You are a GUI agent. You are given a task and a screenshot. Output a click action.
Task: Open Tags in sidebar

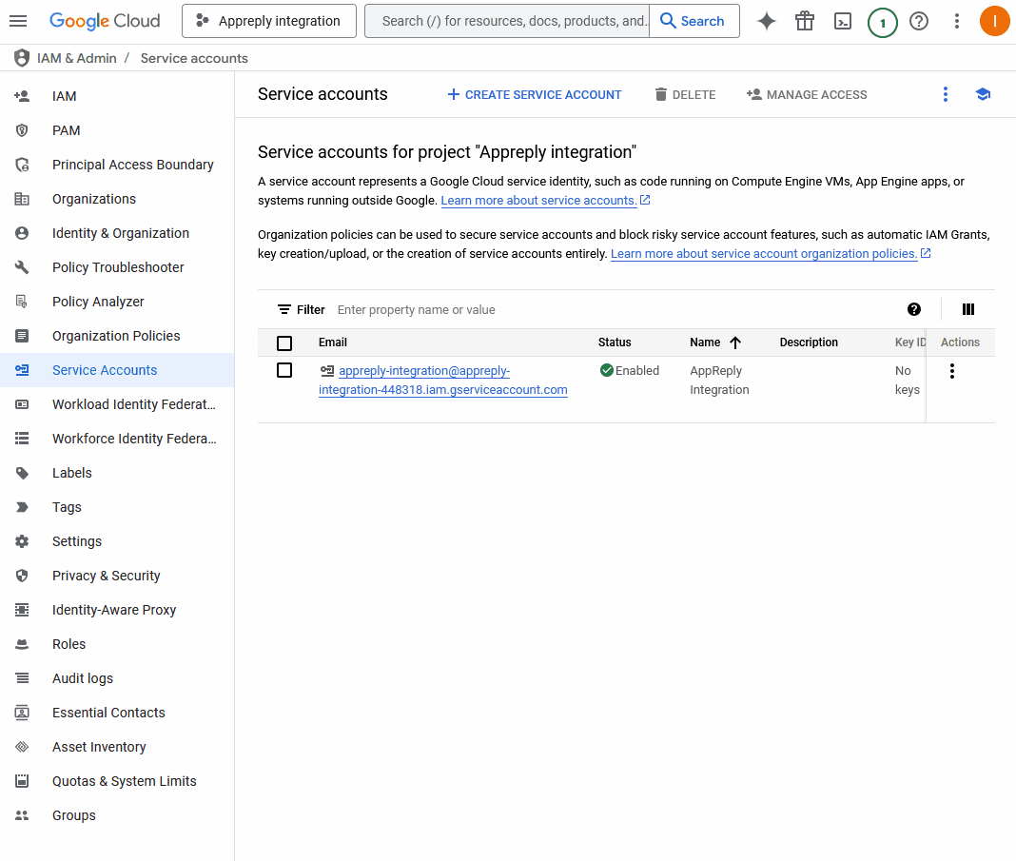[x=117, y=507]
